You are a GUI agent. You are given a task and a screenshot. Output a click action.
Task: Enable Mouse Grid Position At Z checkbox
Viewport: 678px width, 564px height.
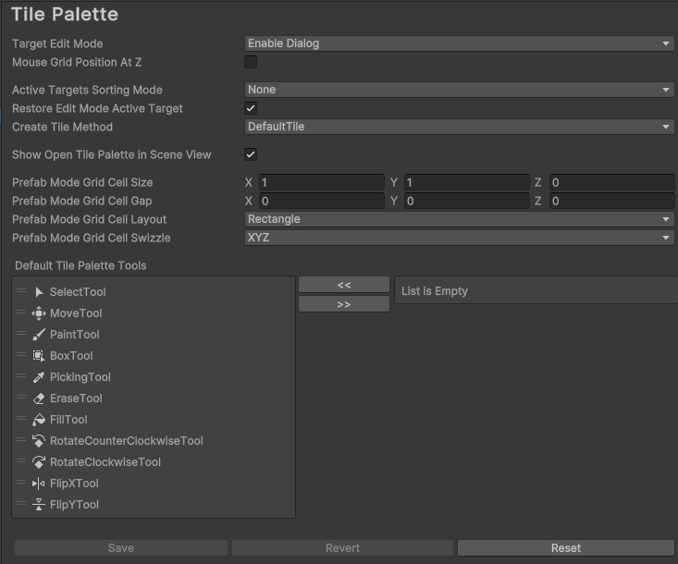[251, 62]
